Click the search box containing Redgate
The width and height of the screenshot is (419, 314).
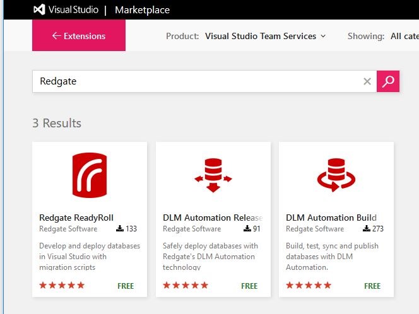coord(196,81)
